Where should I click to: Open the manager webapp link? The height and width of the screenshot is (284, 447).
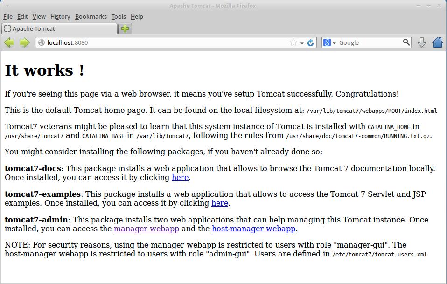(147, 229)
